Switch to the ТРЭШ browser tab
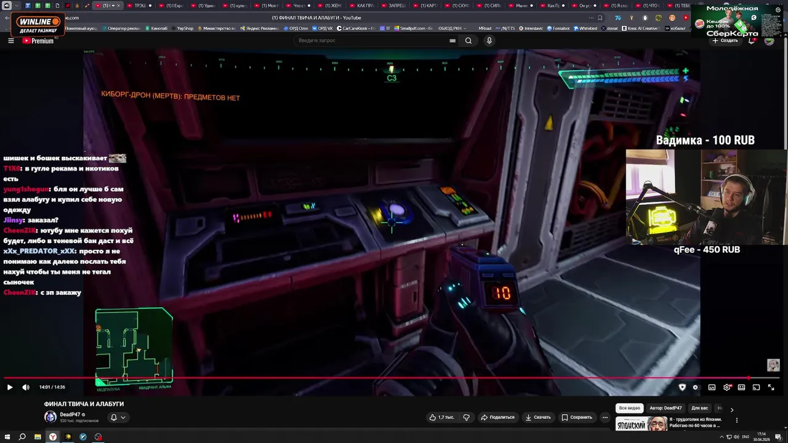Viewport: 788px width, 443px height. [140, 6]
